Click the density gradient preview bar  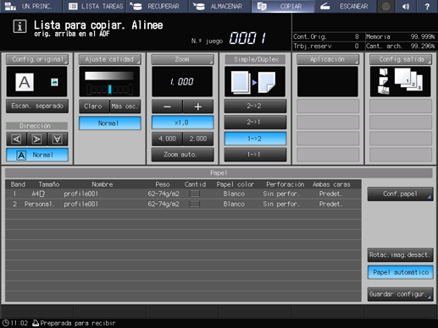pos(109,75)
